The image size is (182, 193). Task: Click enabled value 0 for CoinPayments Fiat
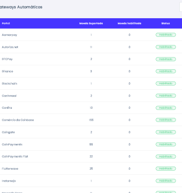tap(129, 157)
